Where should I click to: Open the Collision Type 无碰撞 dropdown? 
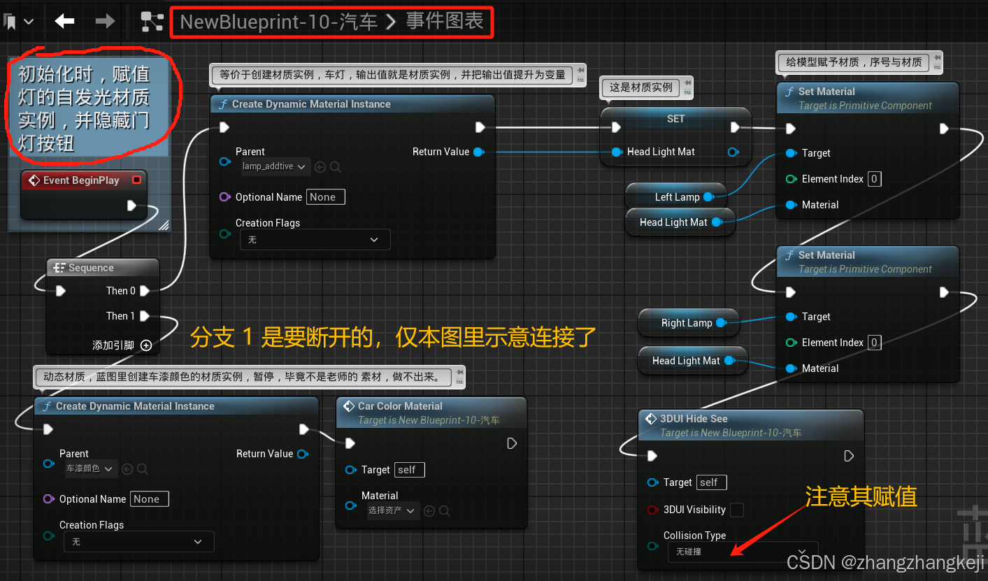(x=743, y=552)
